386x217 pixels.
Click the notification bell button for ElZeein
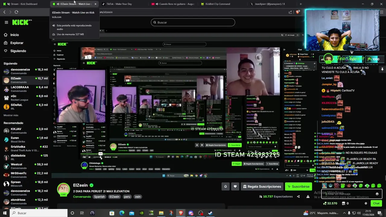pos(225,187)
